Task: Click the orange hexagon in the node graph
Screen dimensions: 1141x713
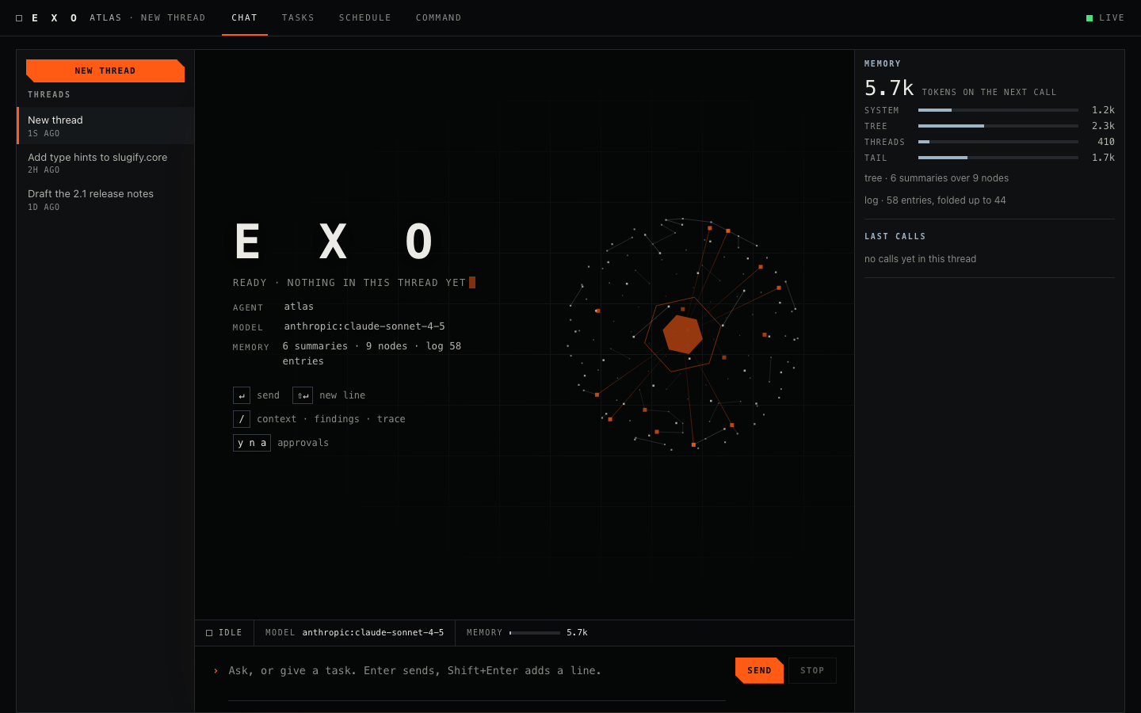Action: pos(682,334)
